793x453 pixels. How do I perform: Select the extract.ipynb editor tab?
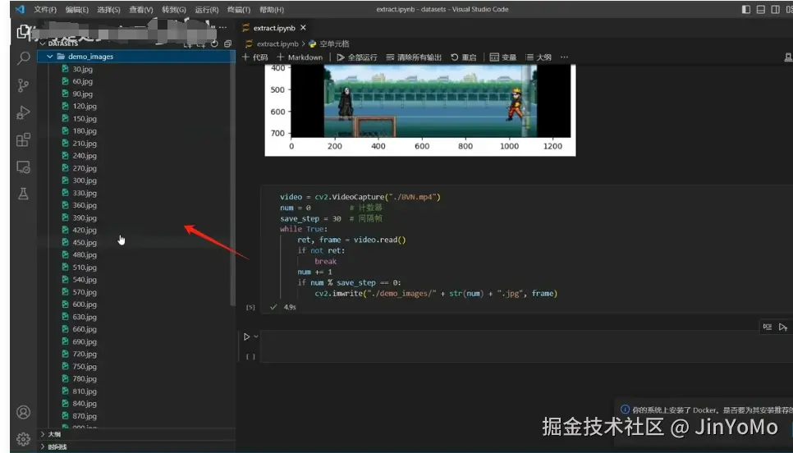pos(273,28)
